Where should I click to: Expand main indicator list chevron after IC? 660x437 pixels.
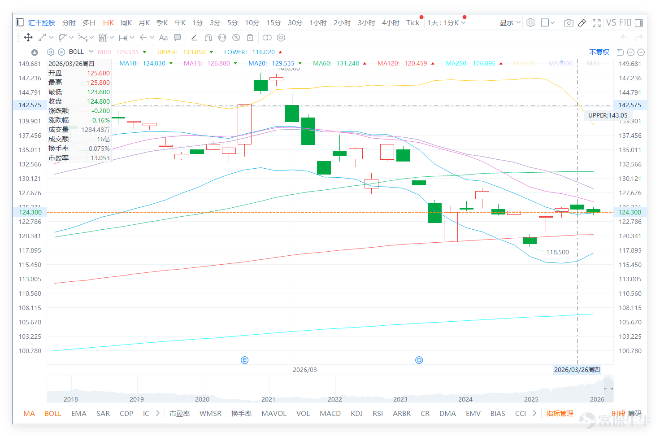click(158, 413)
